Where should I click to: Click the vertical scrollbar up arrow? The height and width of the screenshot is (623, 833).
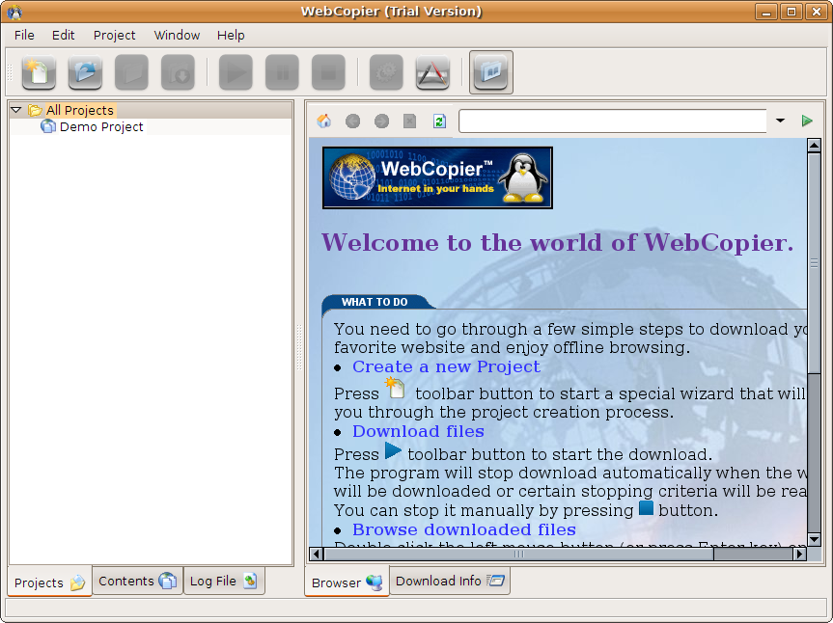pyautogui.click(x=814, y=145)
